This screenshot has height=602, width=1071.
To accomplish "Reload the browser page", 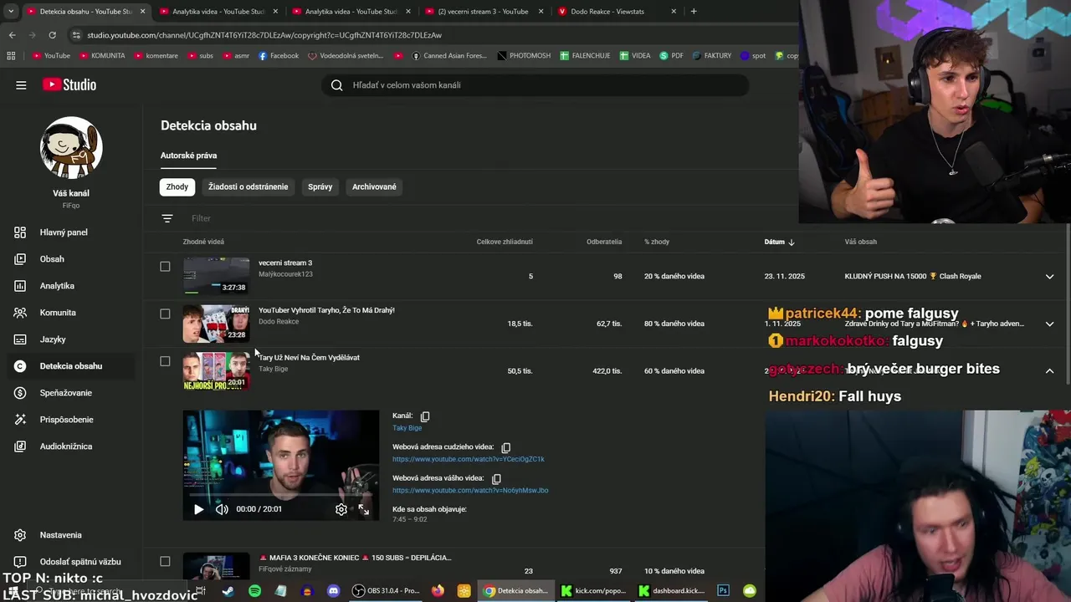I will pos(52,35).
